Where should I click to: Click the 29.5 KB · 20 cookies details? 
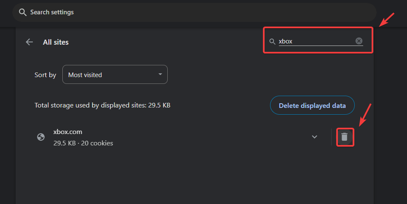[x=83, y=143]
